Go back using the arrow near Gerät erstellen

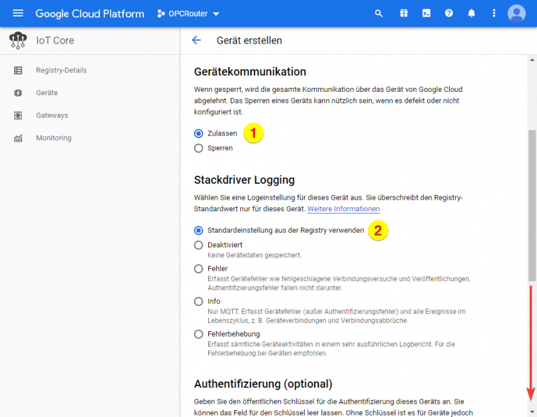tap(195, 40)
